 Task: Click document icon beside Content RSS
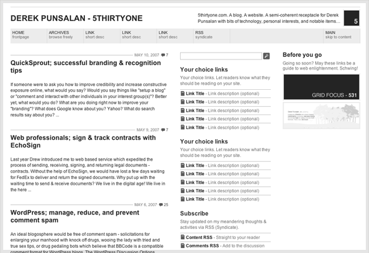183,237
